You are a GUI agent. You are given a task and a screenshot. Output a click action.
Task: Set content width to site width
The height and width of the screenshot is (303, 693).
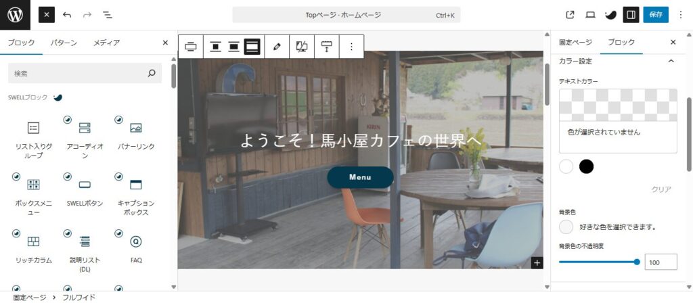[233, 47]
